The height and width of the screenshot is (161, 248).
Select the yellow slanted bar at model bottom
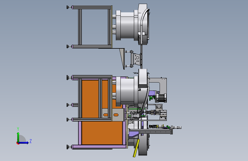pyautogui.click(x=136, y=148)
